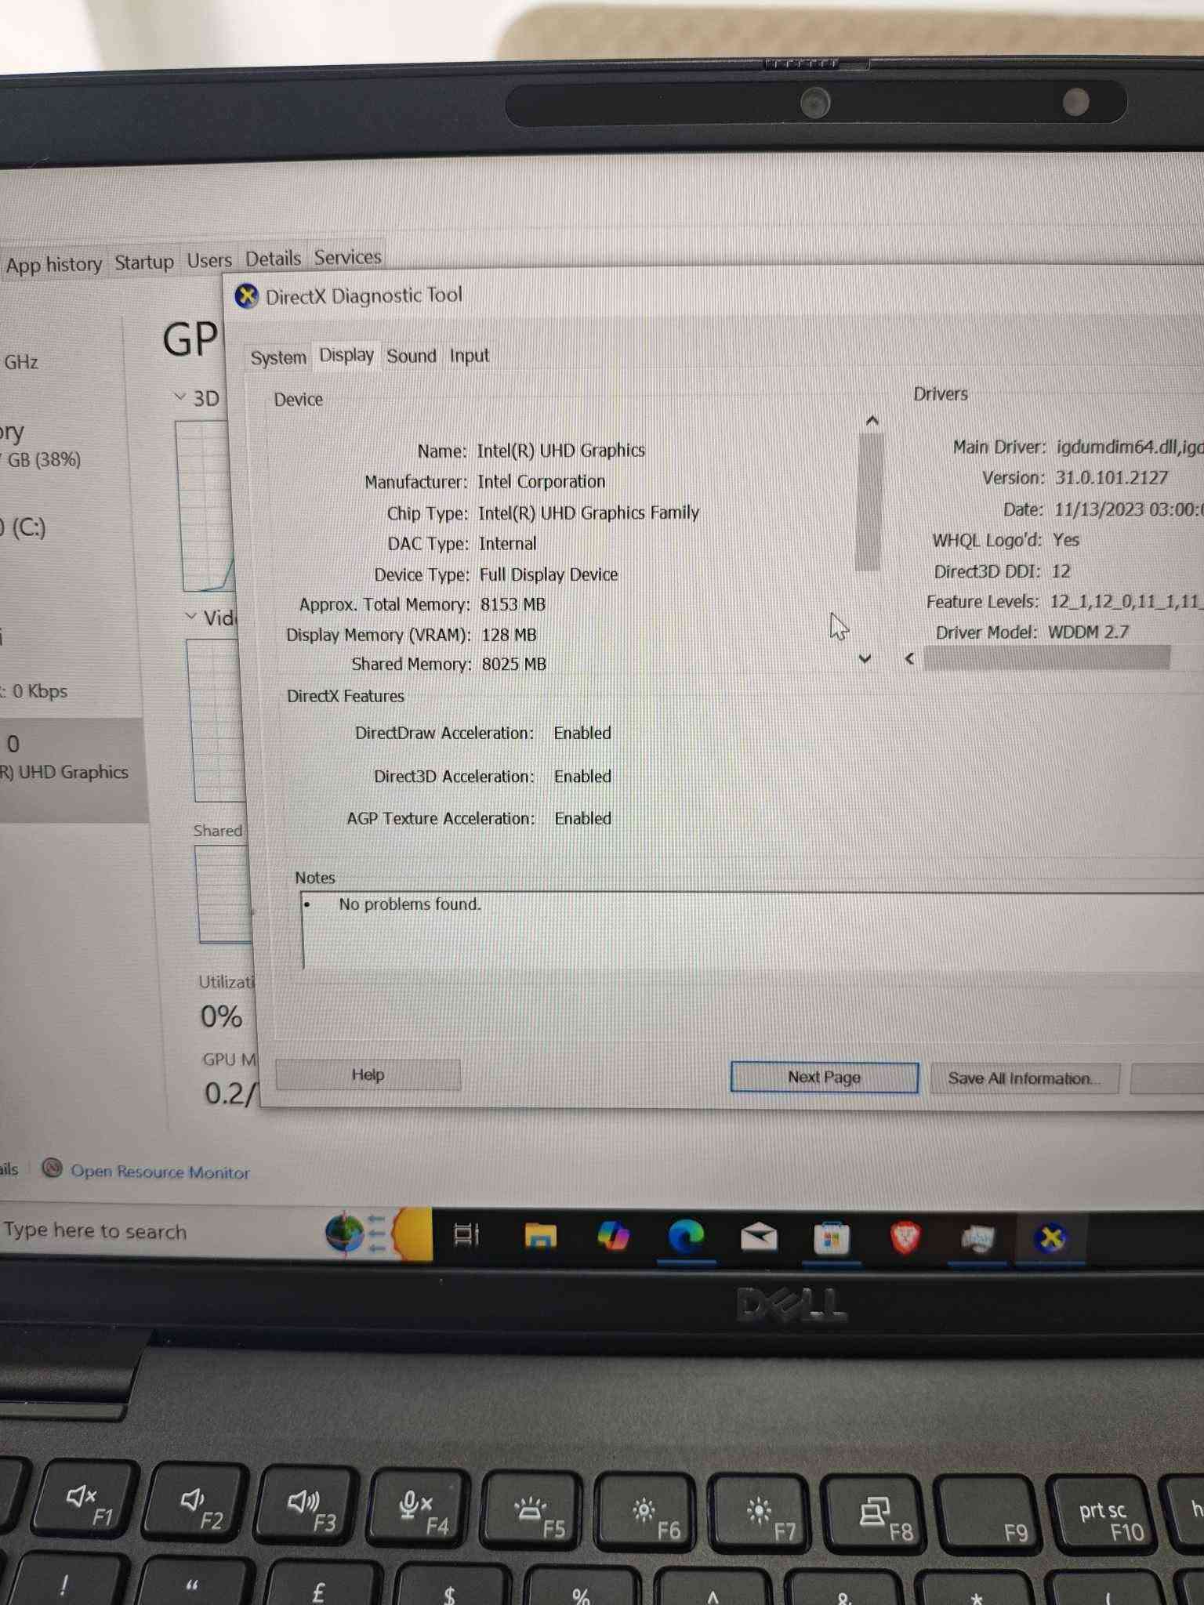Click Direct3D Acceleration 'Enabled' value
This screenshot has height=1605, width=1204.
point(582,776)
